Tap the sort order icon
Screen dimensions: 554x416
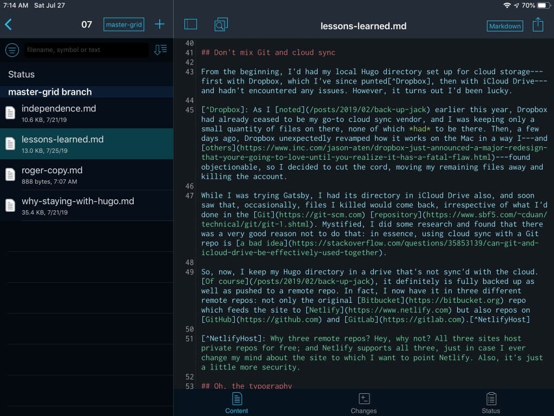click(160, 50)
